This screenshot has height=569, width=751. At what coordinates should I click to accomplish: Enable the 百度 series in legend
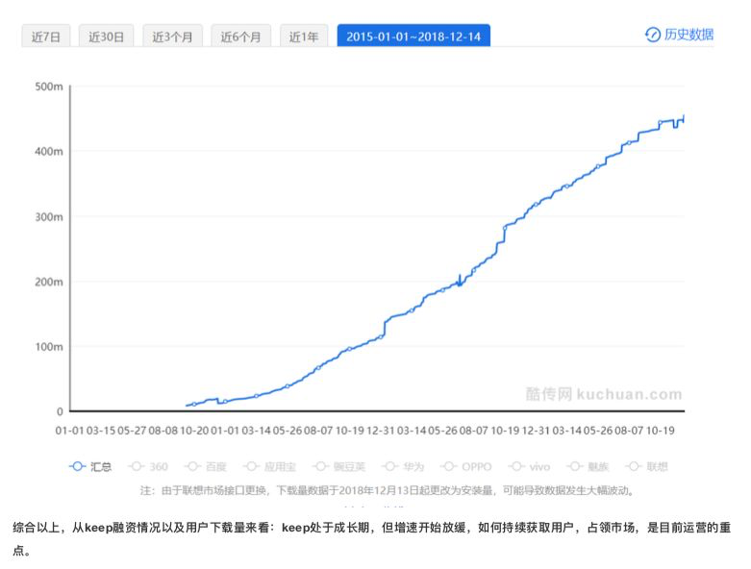click(206, 466)
